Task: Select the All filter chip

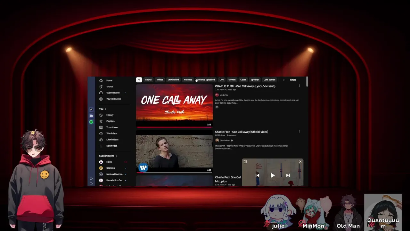Action: 139,80
